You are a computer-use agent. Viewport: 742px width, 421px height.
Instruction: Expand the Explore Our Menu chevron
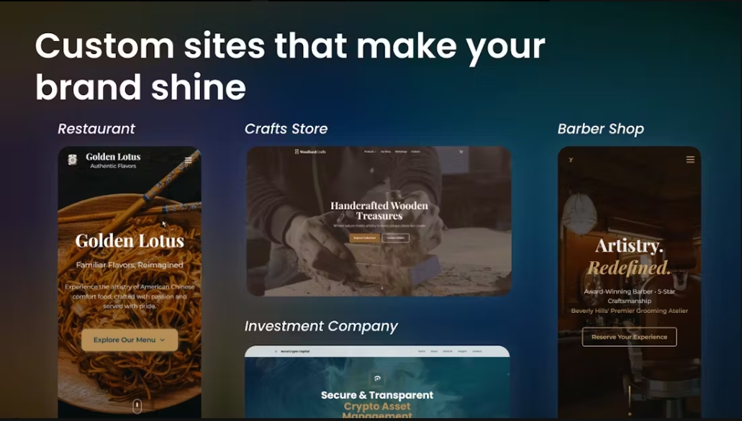pos(163,340)
